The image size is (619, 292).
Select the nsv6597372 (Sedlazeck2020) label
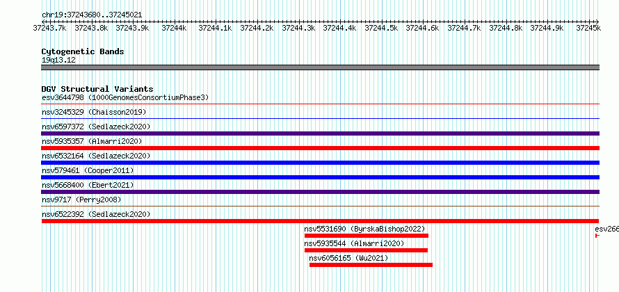coord(96,127)
